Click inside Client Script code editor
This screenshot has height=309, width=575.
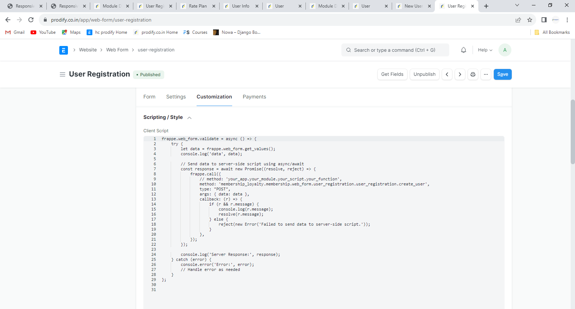(x=323, y=223)
